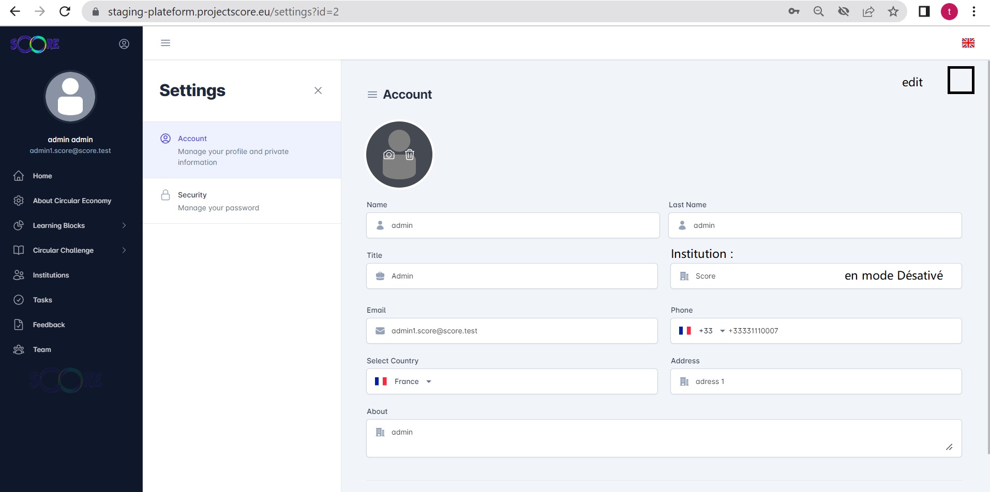Click the UK flag language icon
This screenshot has width=990, height=492.
[x=968, y=43]
